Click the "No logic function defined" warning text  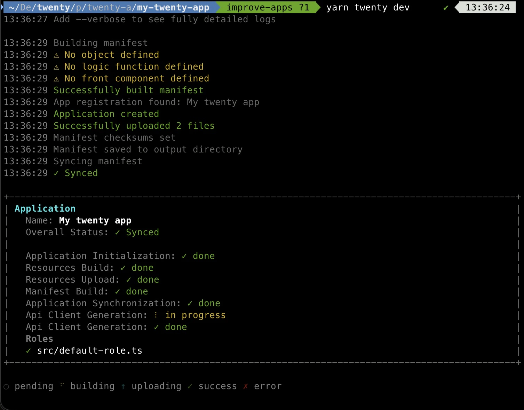click(x=134, y=66)
